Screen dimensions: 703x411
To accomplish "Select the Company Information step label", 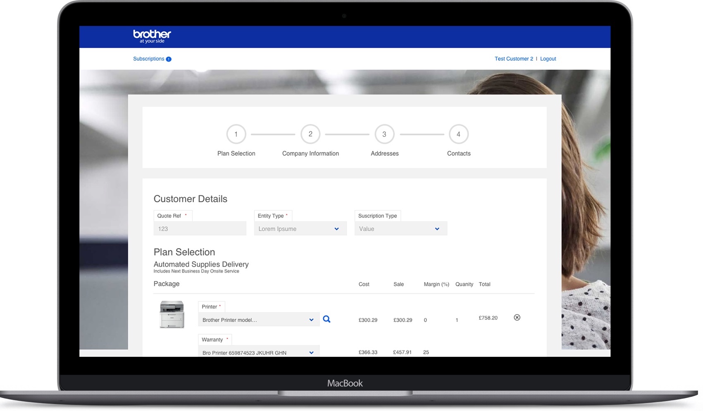I will [x=310, y=154].
